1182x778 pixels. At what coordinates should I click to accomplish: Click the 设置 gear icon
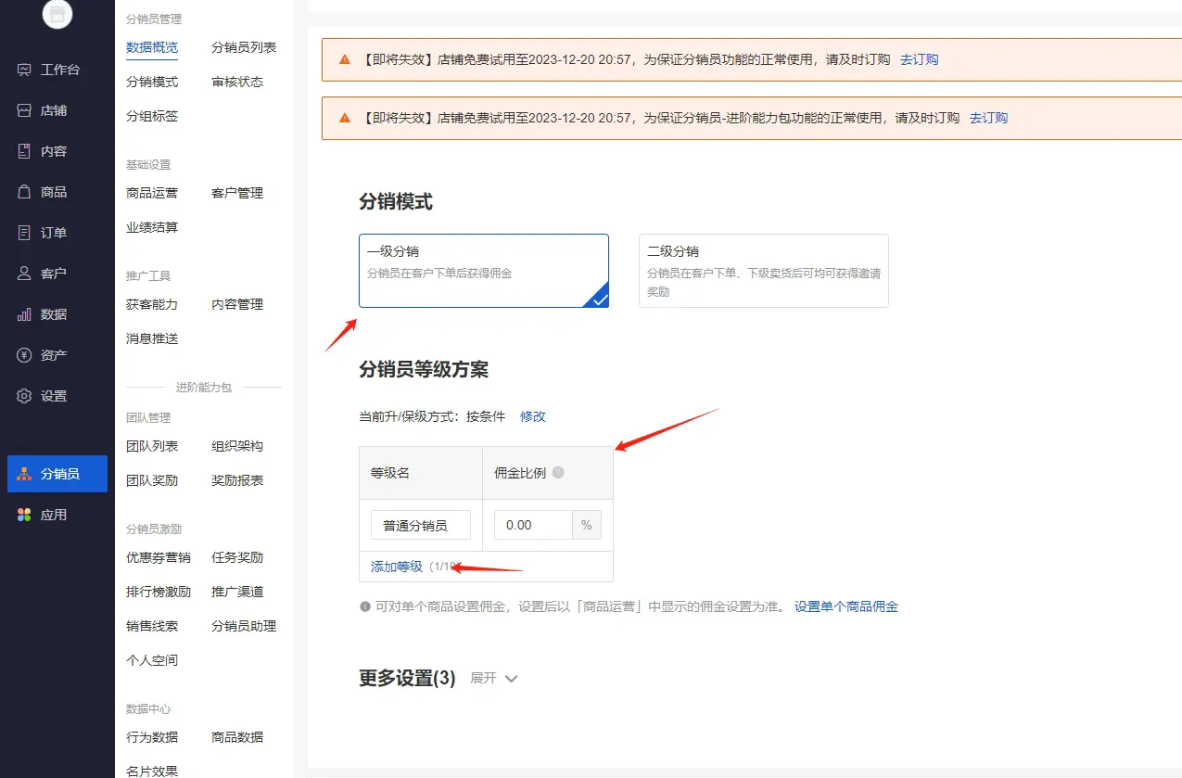point(25,396)
